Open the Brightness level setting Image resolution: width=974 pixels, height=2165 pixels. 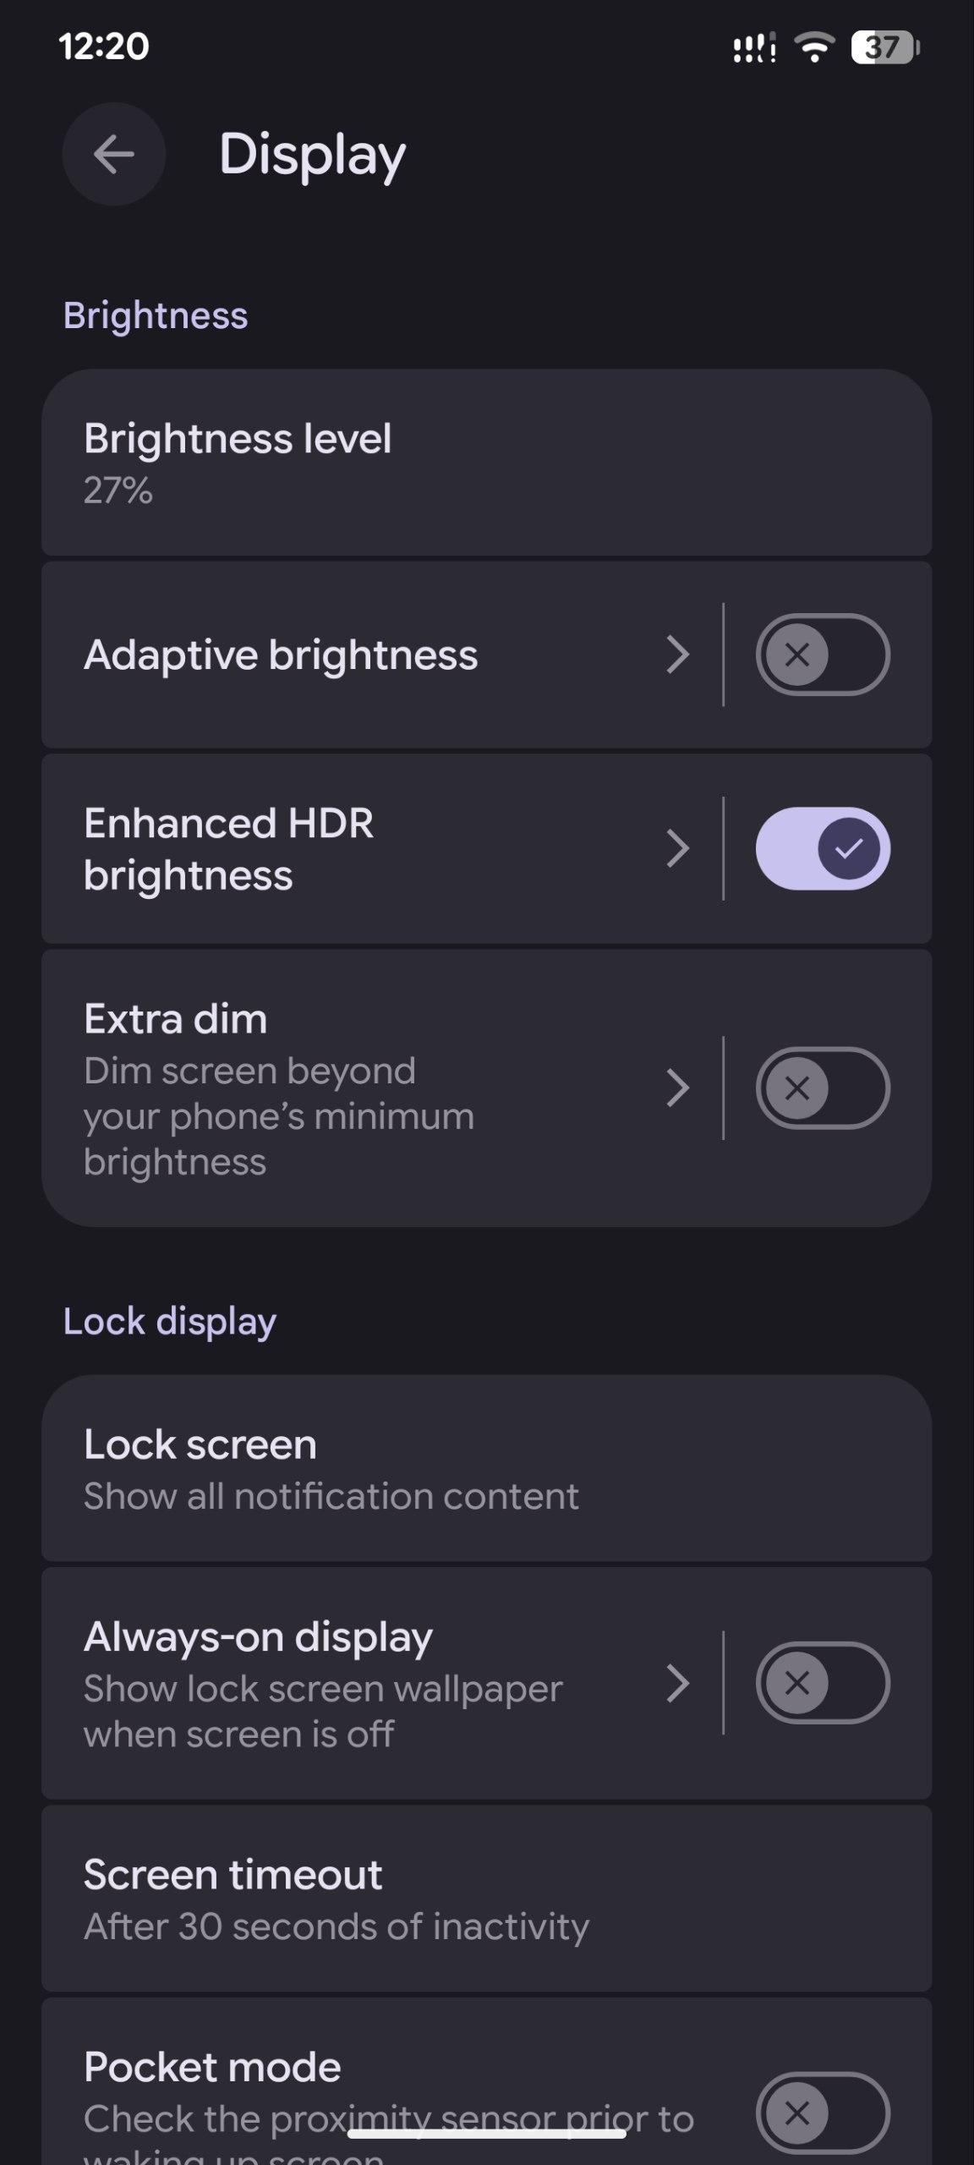[486, 463]
